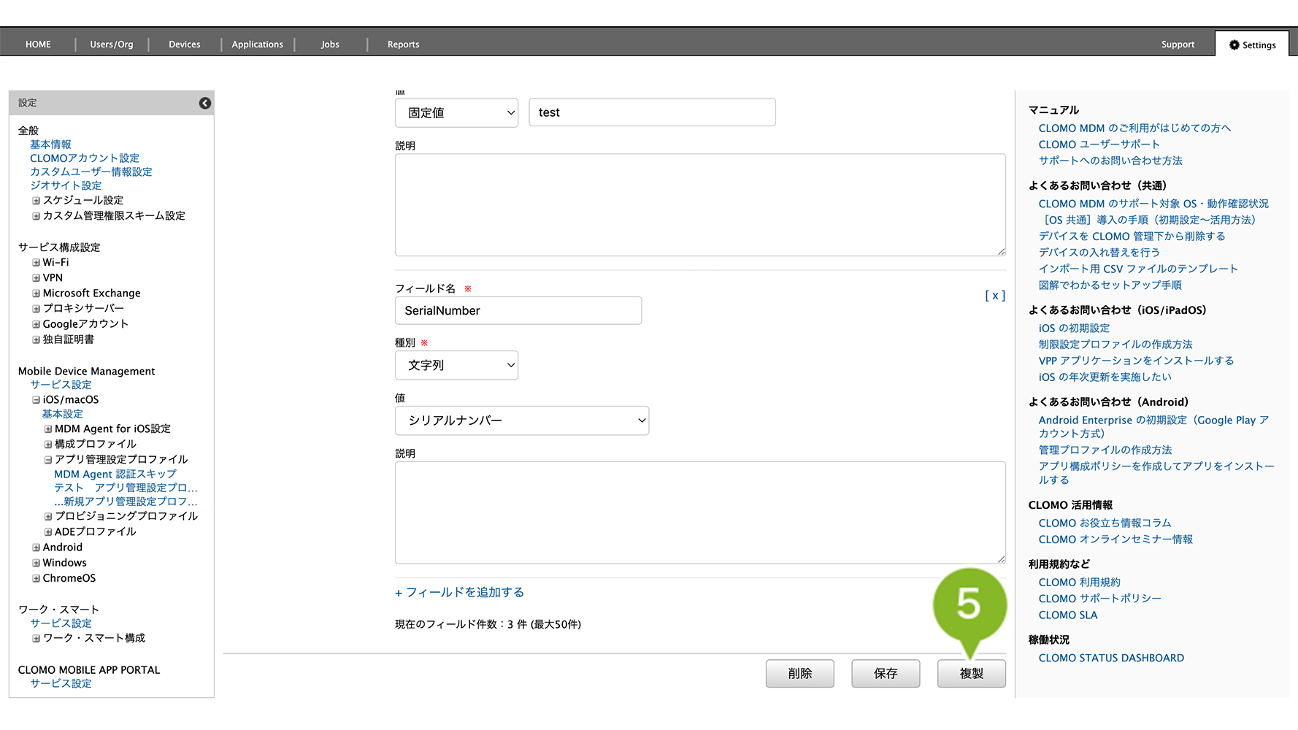Select MDM Agent 認証スキップ profile

click(115, 474)
